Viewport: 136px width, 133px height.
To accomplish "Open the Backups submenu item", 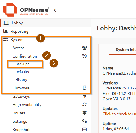I will click(22, 64).
